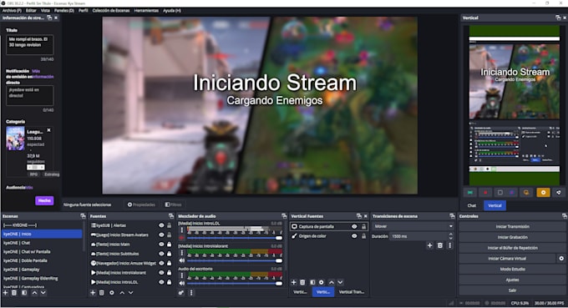
Task: Undock the Escenas panel
Action: [83, 216]
